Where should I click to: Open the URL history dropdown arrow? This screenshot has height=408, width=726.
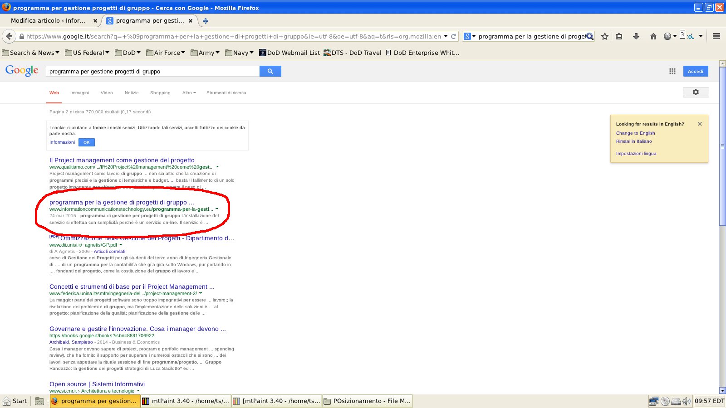[x=446, y=36]
